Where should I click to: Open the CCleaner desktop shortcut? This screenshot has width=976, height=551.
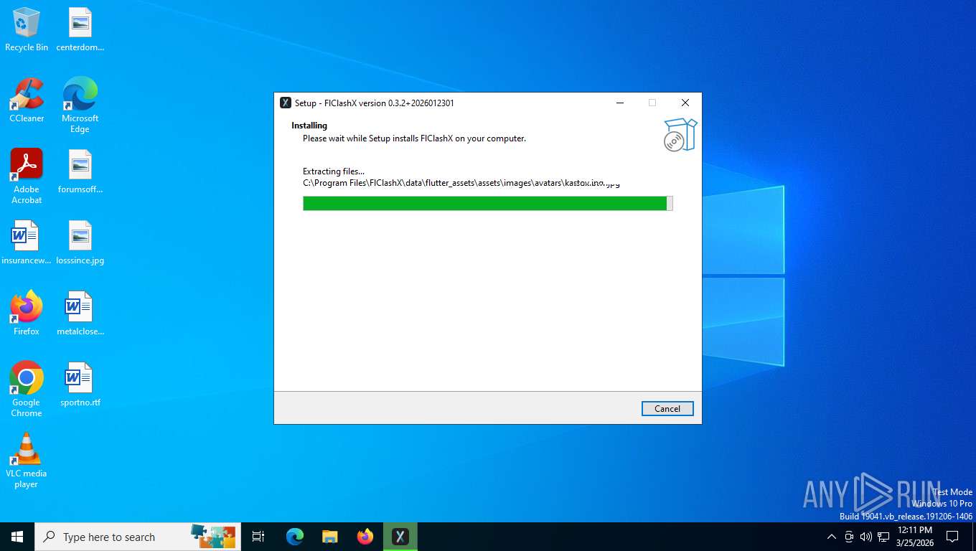coord(27,100)
